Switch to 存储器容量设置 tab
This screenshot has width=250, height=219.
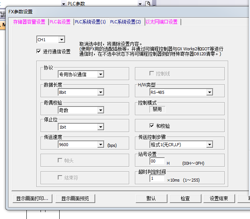pyautogui.click(x=29, y=22)
